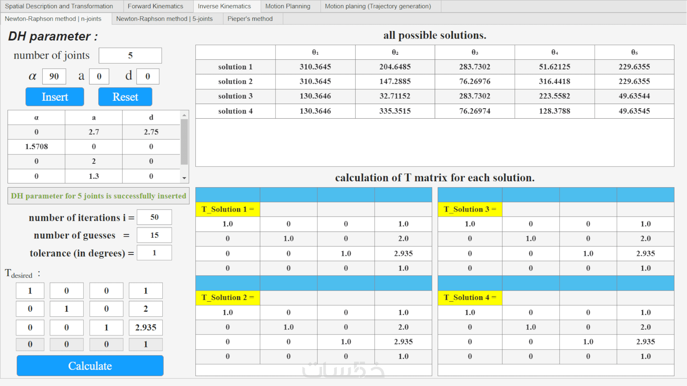Open the Forward Kinematics tab

[155, 6]
